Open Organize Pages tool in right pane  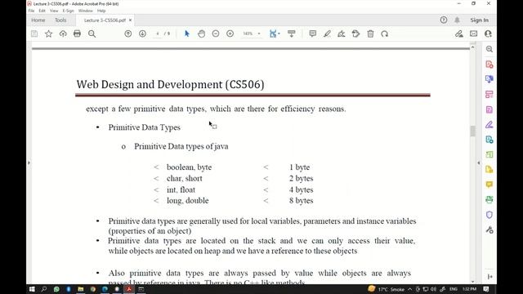(489, 95)
